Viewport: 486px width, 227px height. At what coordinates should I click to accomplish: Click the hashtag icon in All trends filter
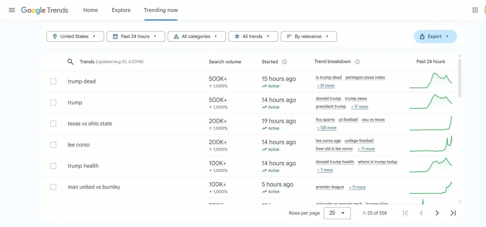(237, 36)
